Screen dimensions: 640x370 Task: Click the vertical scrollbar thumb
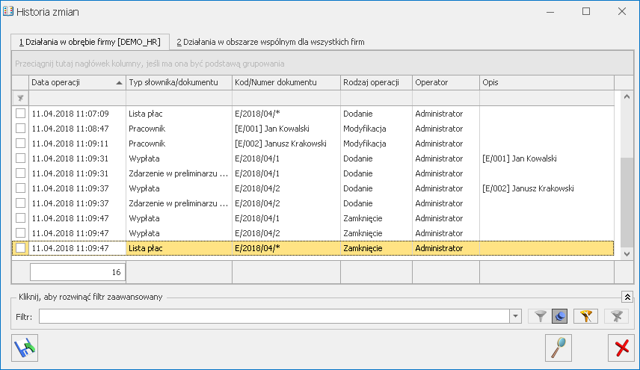[x=627, y=203]
